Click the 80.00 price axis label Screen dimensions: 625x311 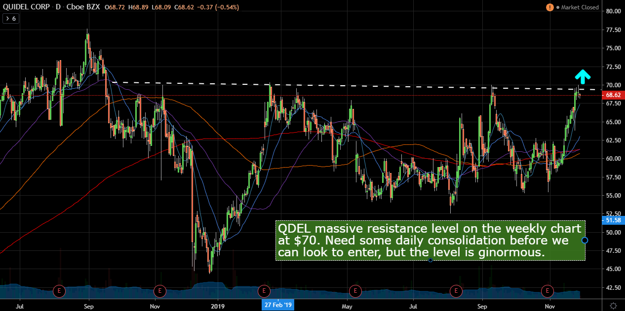[x=613, y=11]
